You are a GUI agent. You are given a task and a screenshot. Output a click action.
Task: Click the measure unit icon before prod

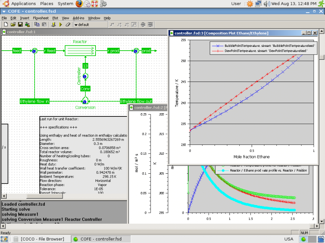(136, 51)
